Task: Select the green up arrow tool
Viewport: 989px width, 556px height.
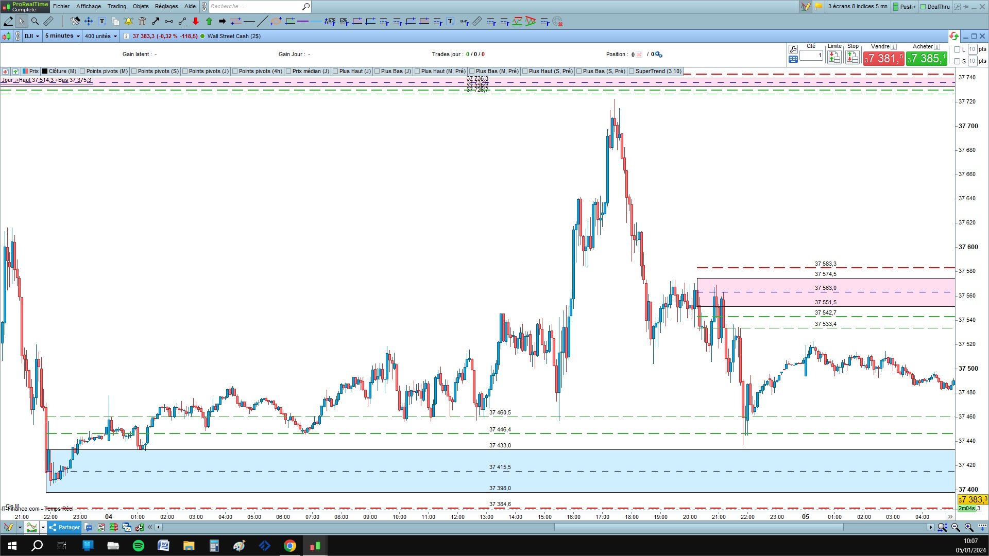Action: tap(209, 21)
